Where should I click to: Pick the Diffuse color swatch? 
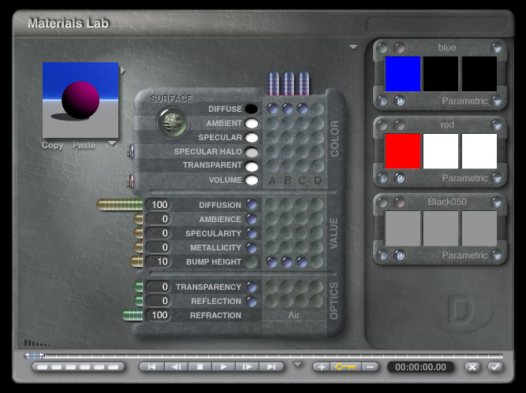pos(252,109)
